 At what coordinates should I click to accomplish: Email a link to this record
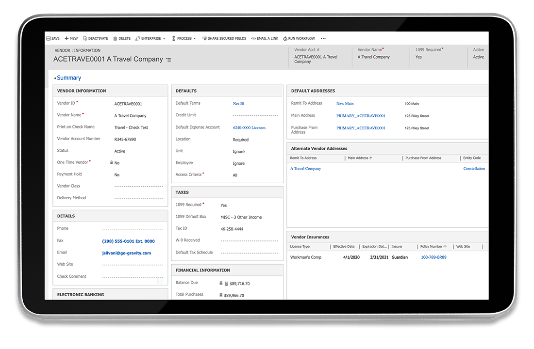[x=265, y=38]
